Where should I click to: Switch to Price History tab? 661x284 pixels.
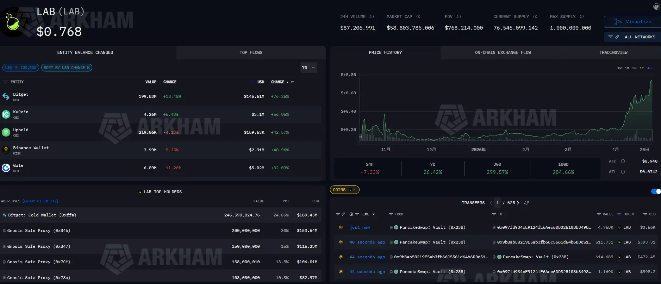click(x=385, y=52)
